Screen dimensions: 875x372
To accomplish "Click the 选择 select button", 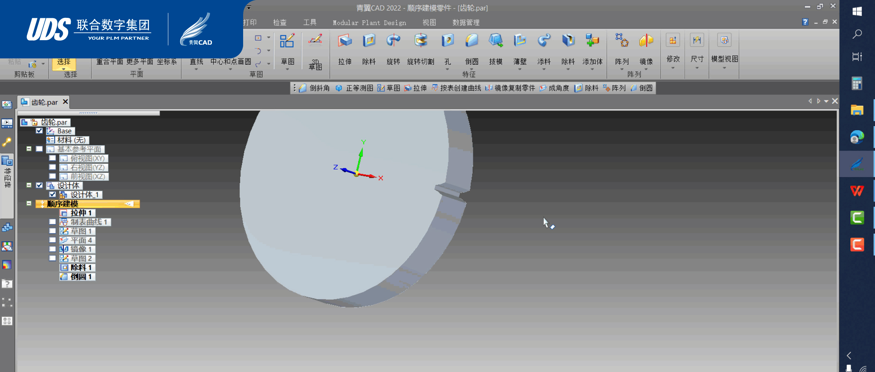I will click(x=64, y=62).
